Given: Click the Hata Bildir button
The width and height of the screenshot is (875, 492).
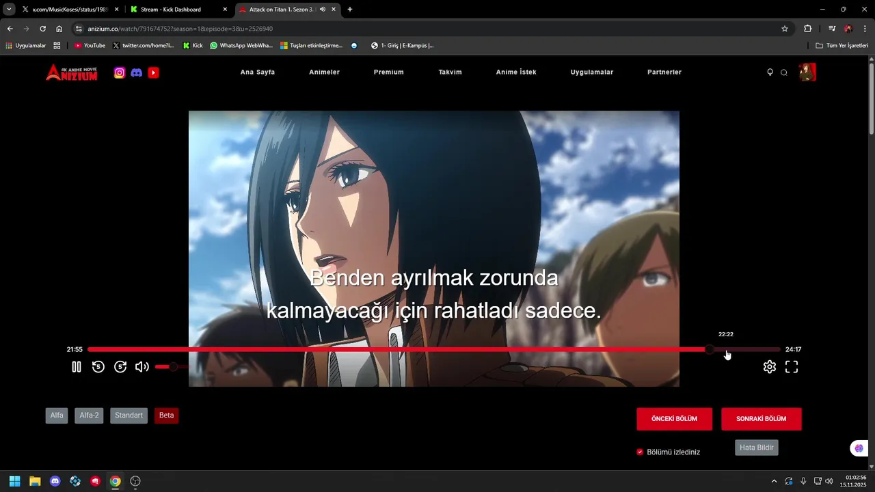Looking at the screenshot, I should point(756,448).
